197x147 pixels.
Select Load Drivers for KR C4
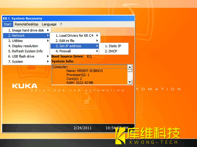click(74, 35)
